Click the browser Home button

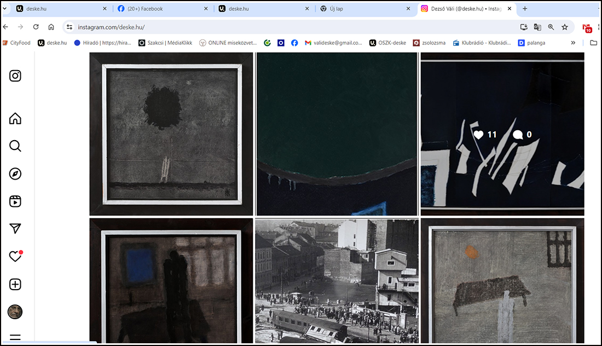pos(51,27)
